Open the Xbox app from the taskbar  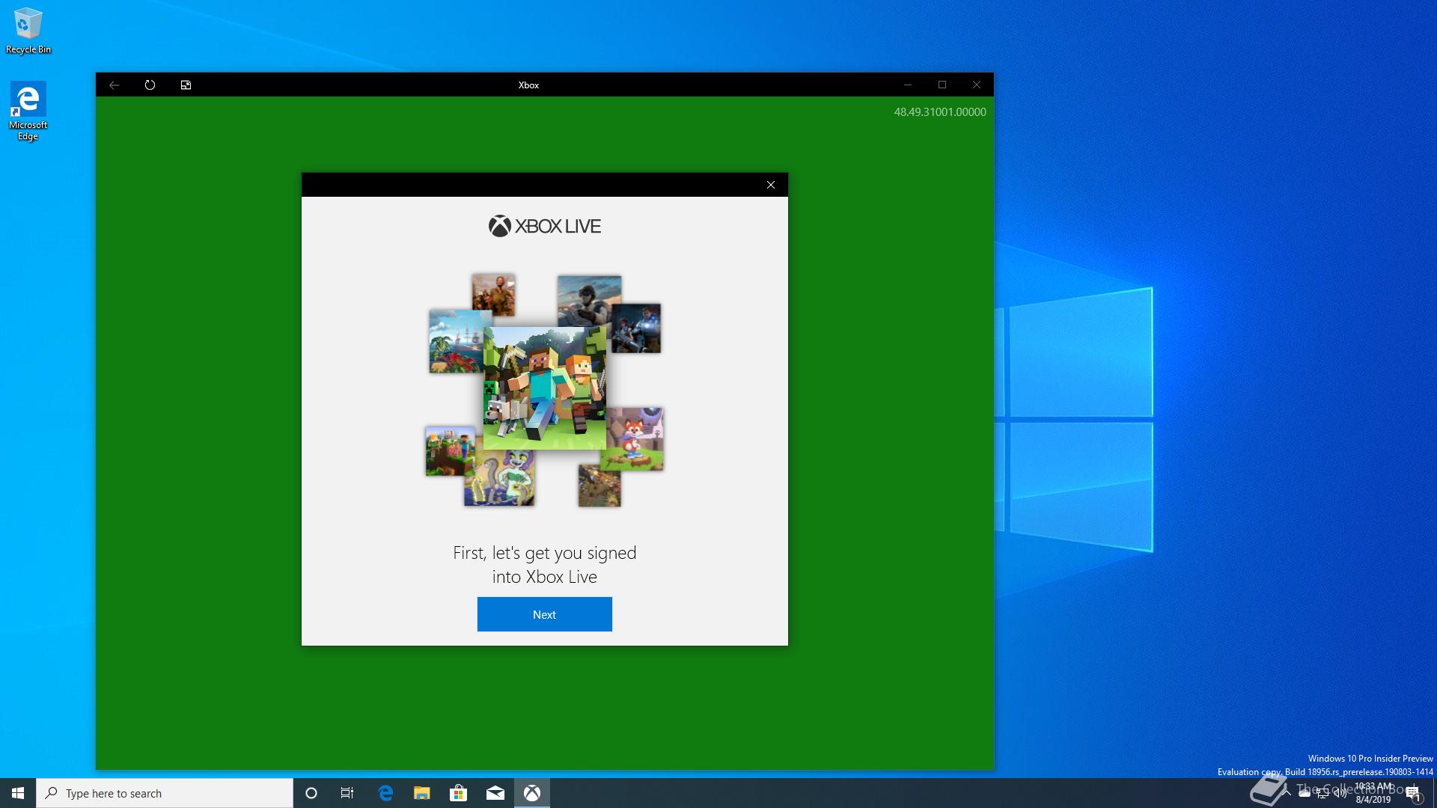[x=532, y=793]
